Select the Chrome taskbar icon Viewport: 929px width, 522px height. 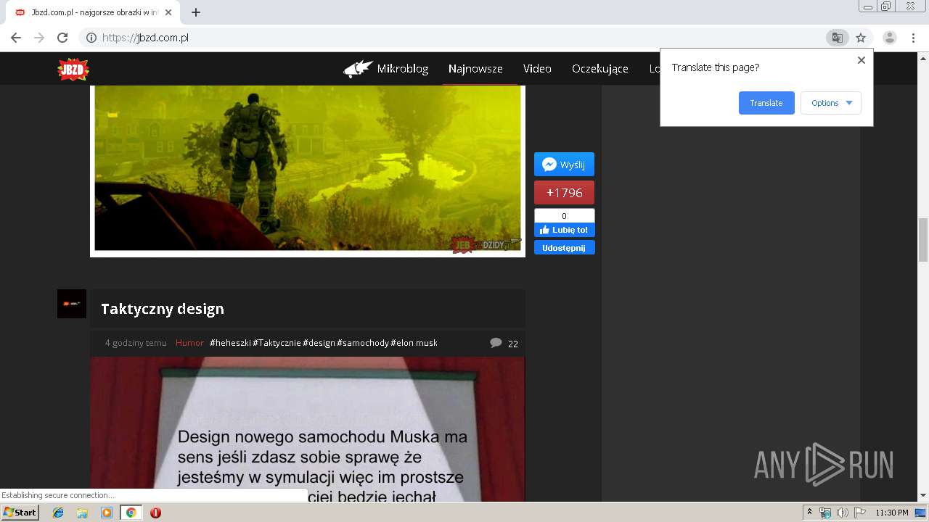pos(131,513)
